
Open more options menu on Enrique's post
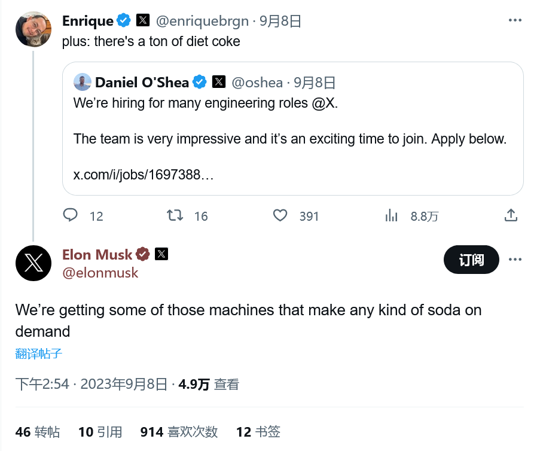point(515,20)
